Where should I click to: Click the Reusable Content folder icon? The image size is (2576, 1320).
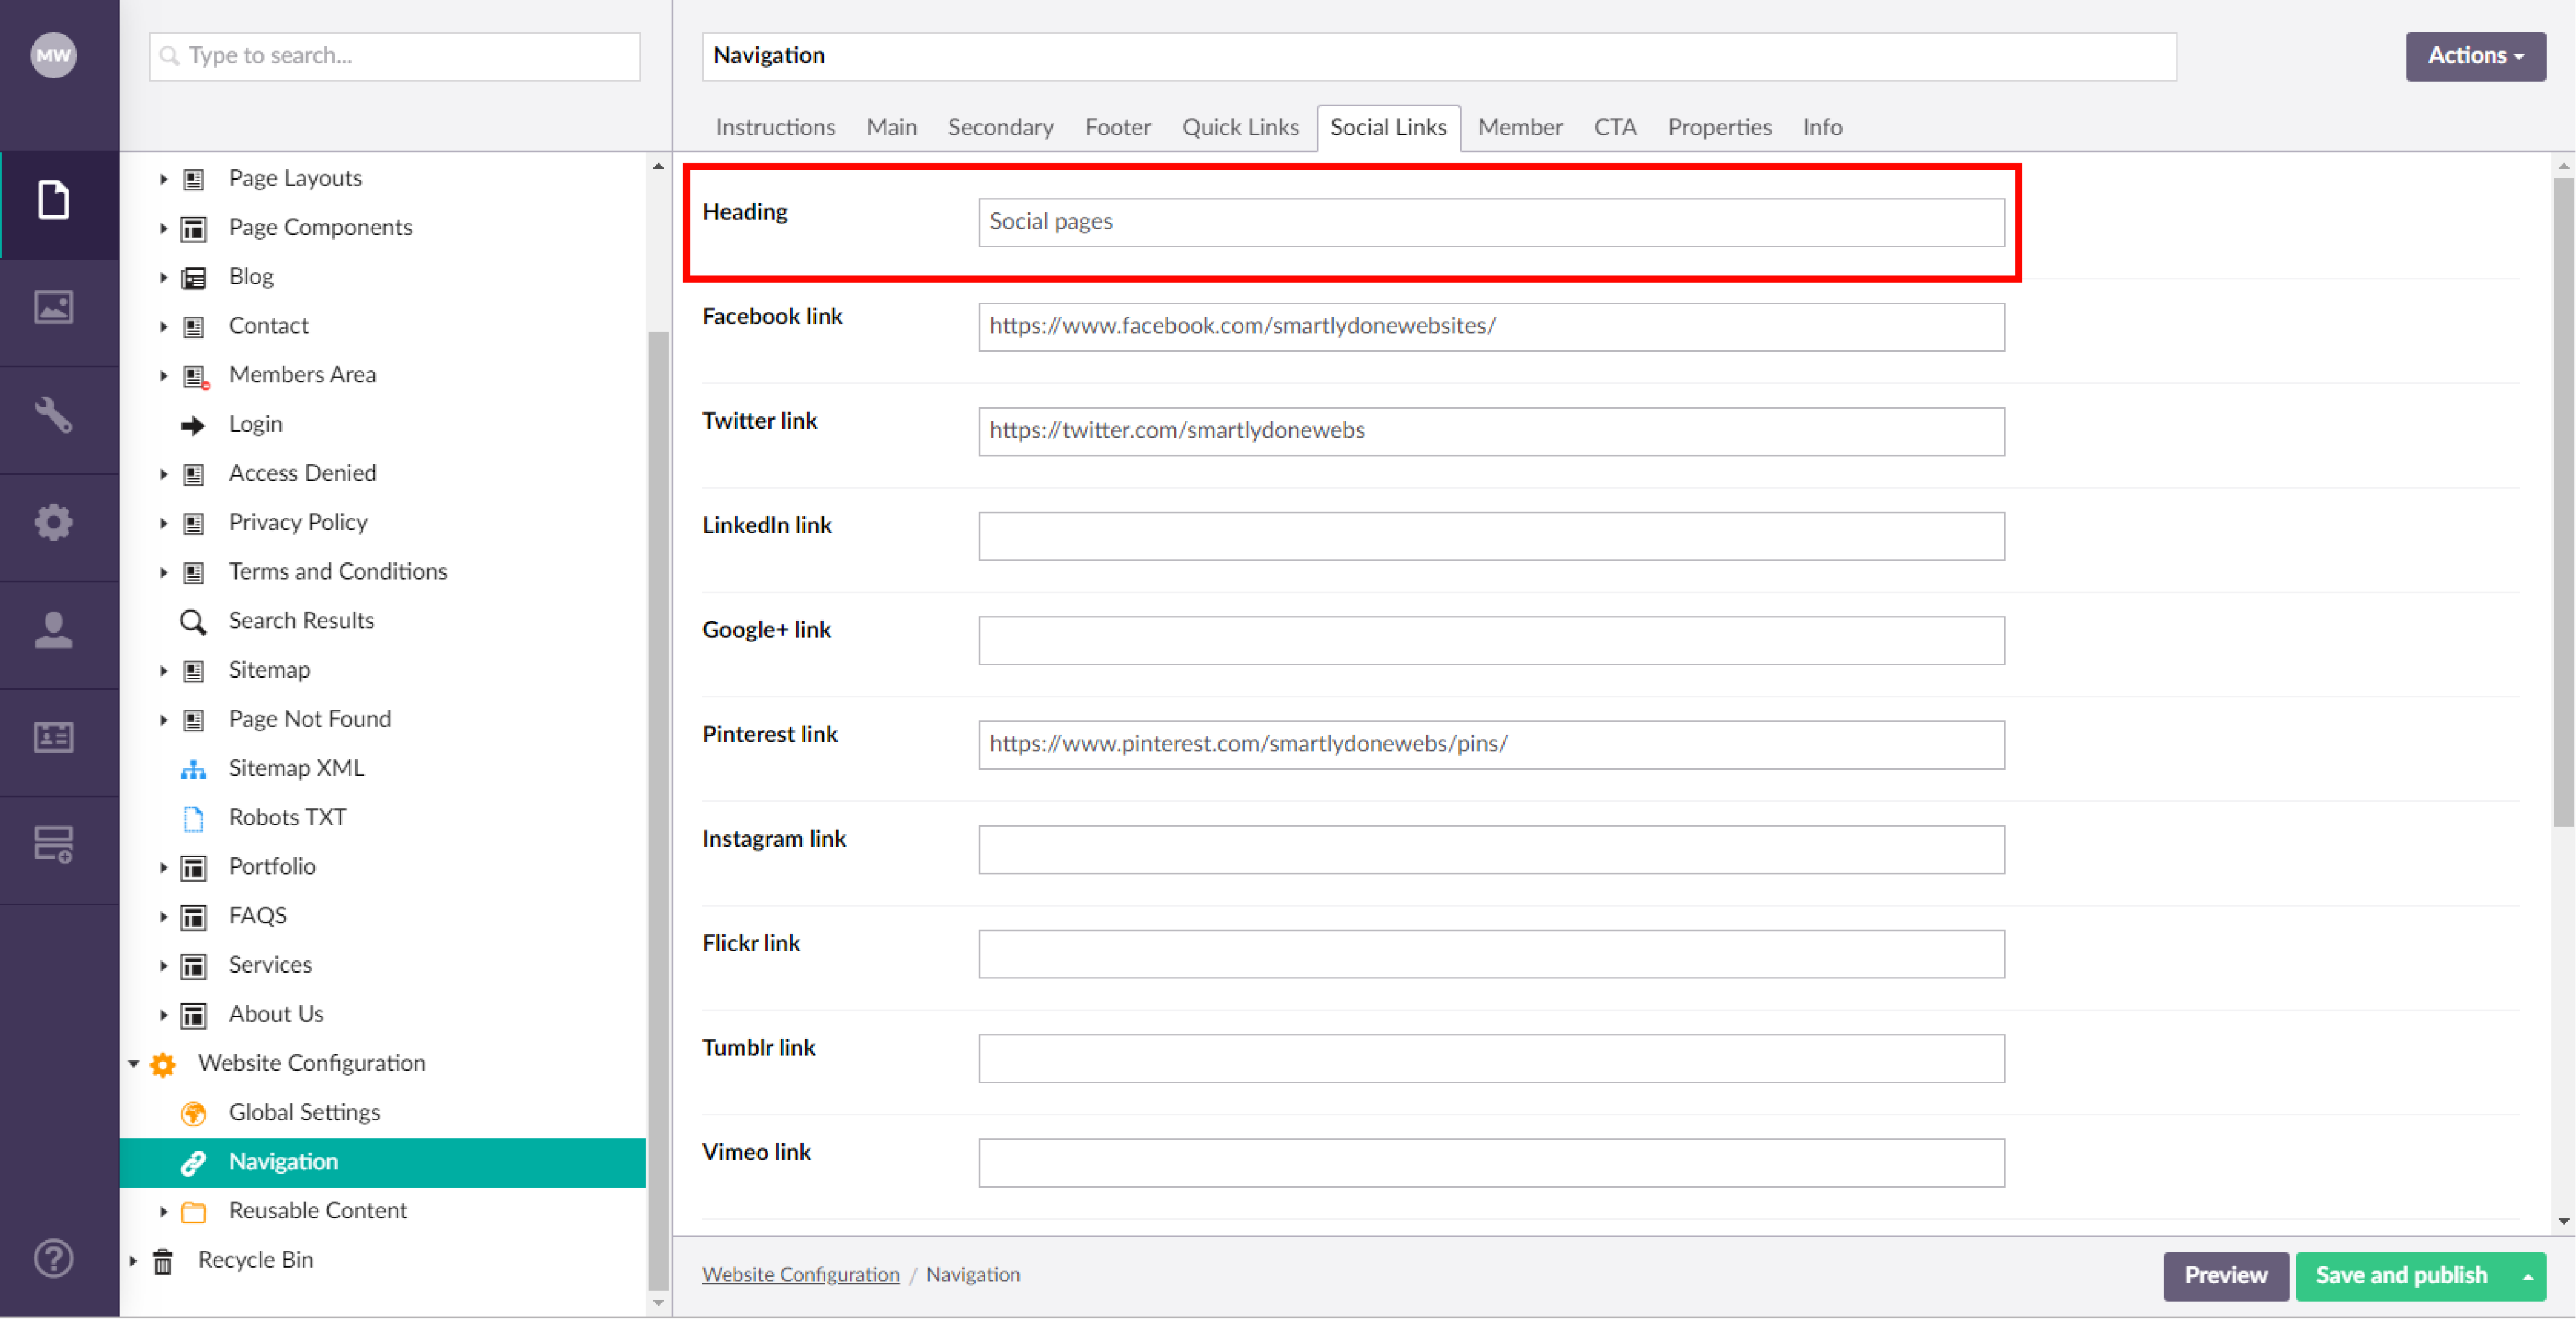point(193,1212)
